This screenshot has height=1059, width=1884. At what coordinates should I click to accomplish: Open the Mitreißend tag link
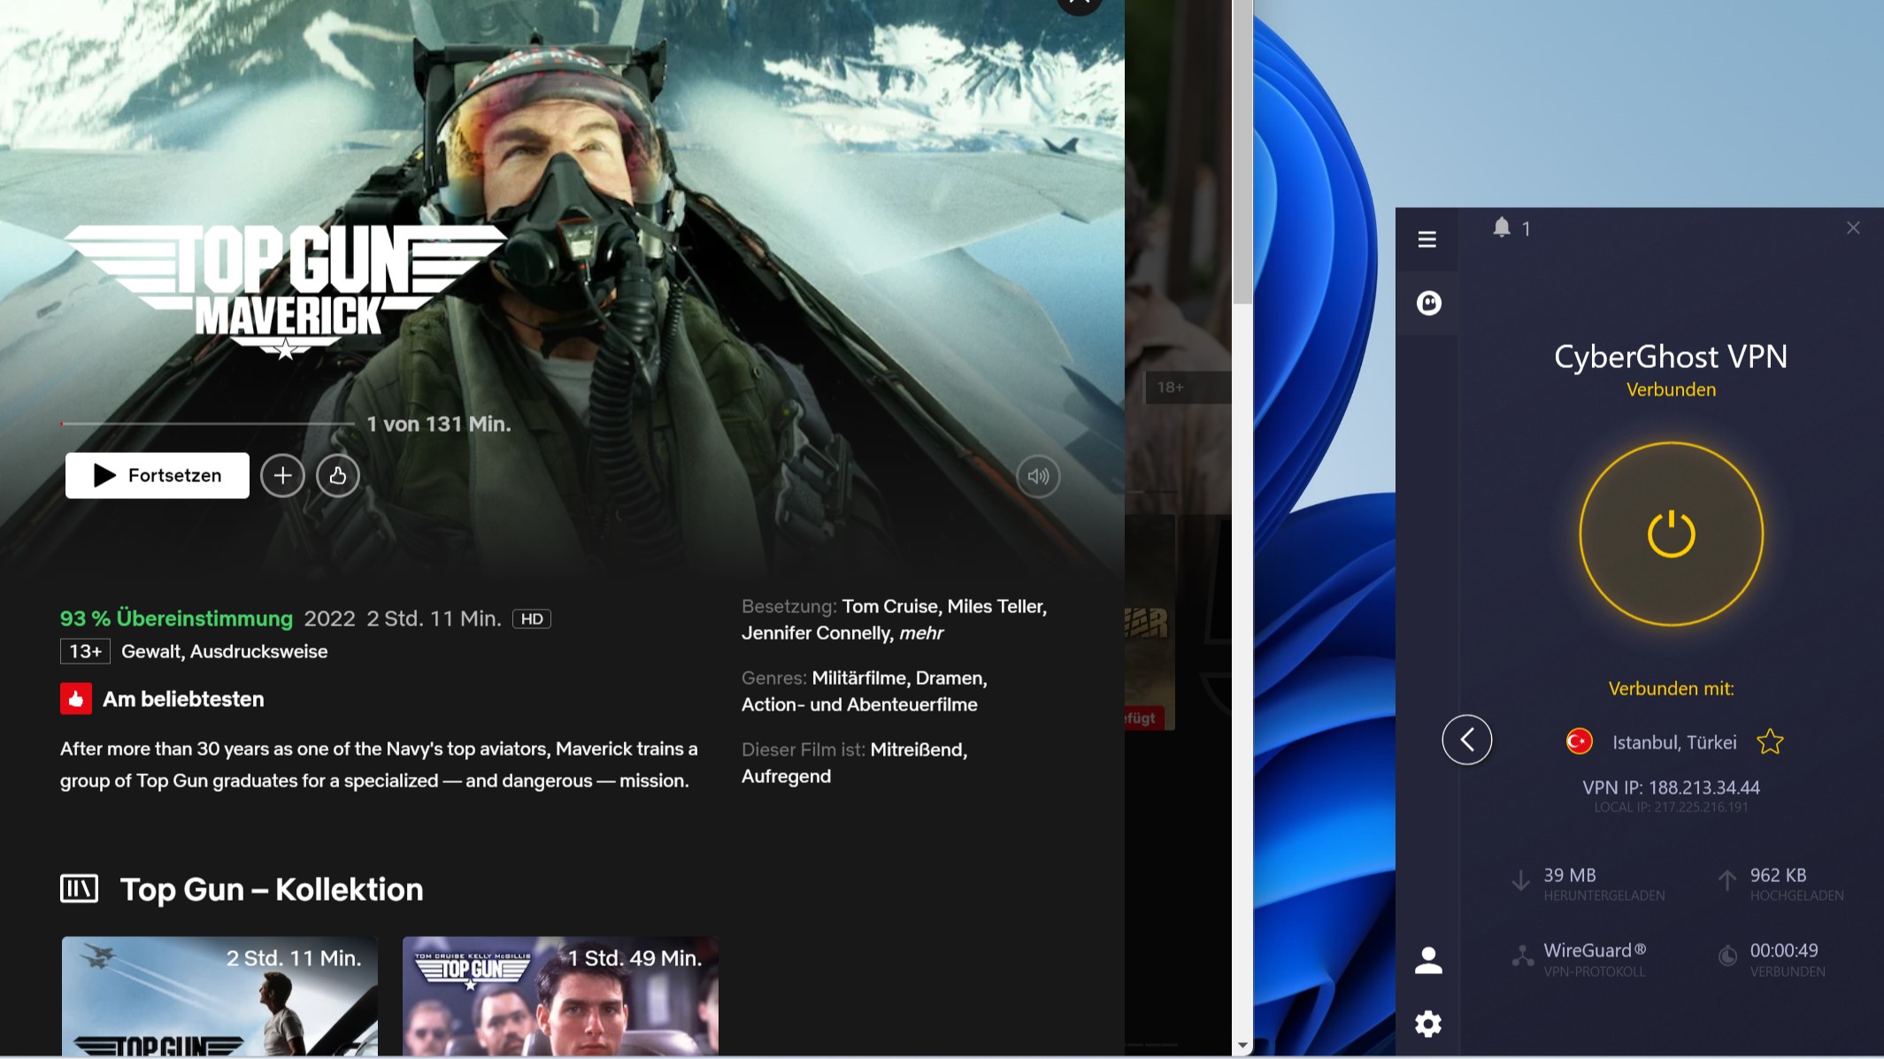tap(917, 749)
